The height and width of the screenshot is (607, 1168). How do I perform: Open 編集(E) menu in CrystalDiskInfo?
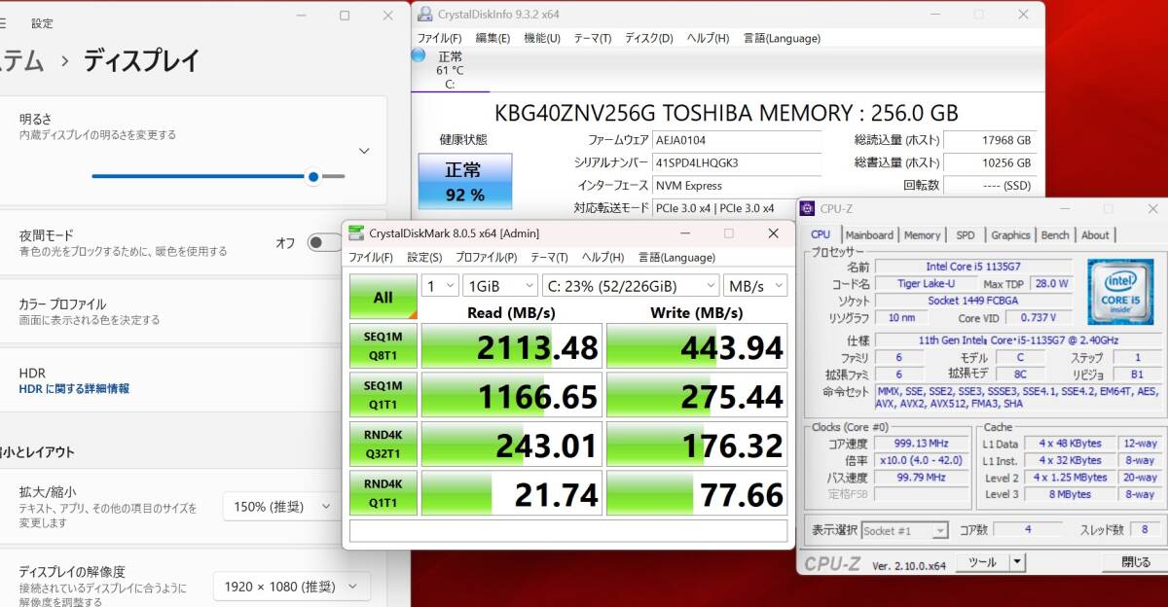[x=493, y=38]
